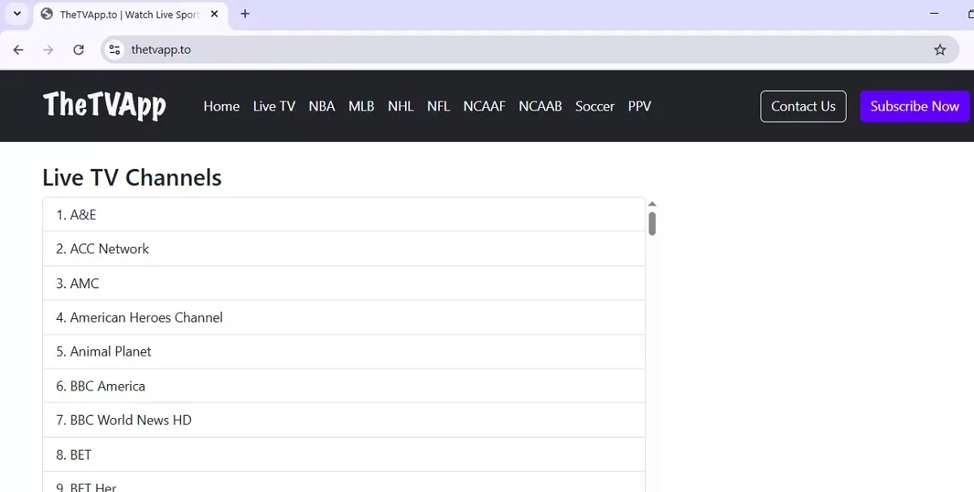Click the Contact Us button
The height and width of the screenshot is (492, 974).
pyautogui.click(x=804, y=106)
